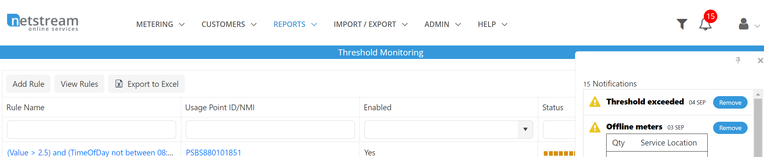
Task: Open the Customers dropdown menu
Action: pyautogui.click(x=229, y=24)
